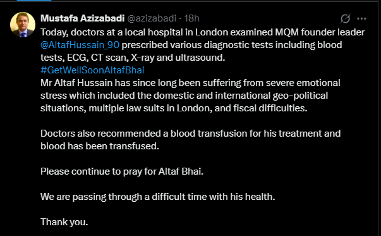Open Mustafa Azizabadi's profile picture
The width and height of the screenshot is (381, 236).
[23, 25]
